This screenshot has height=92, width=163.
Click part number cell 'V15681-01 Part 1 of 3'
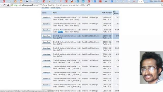(107, 79)
